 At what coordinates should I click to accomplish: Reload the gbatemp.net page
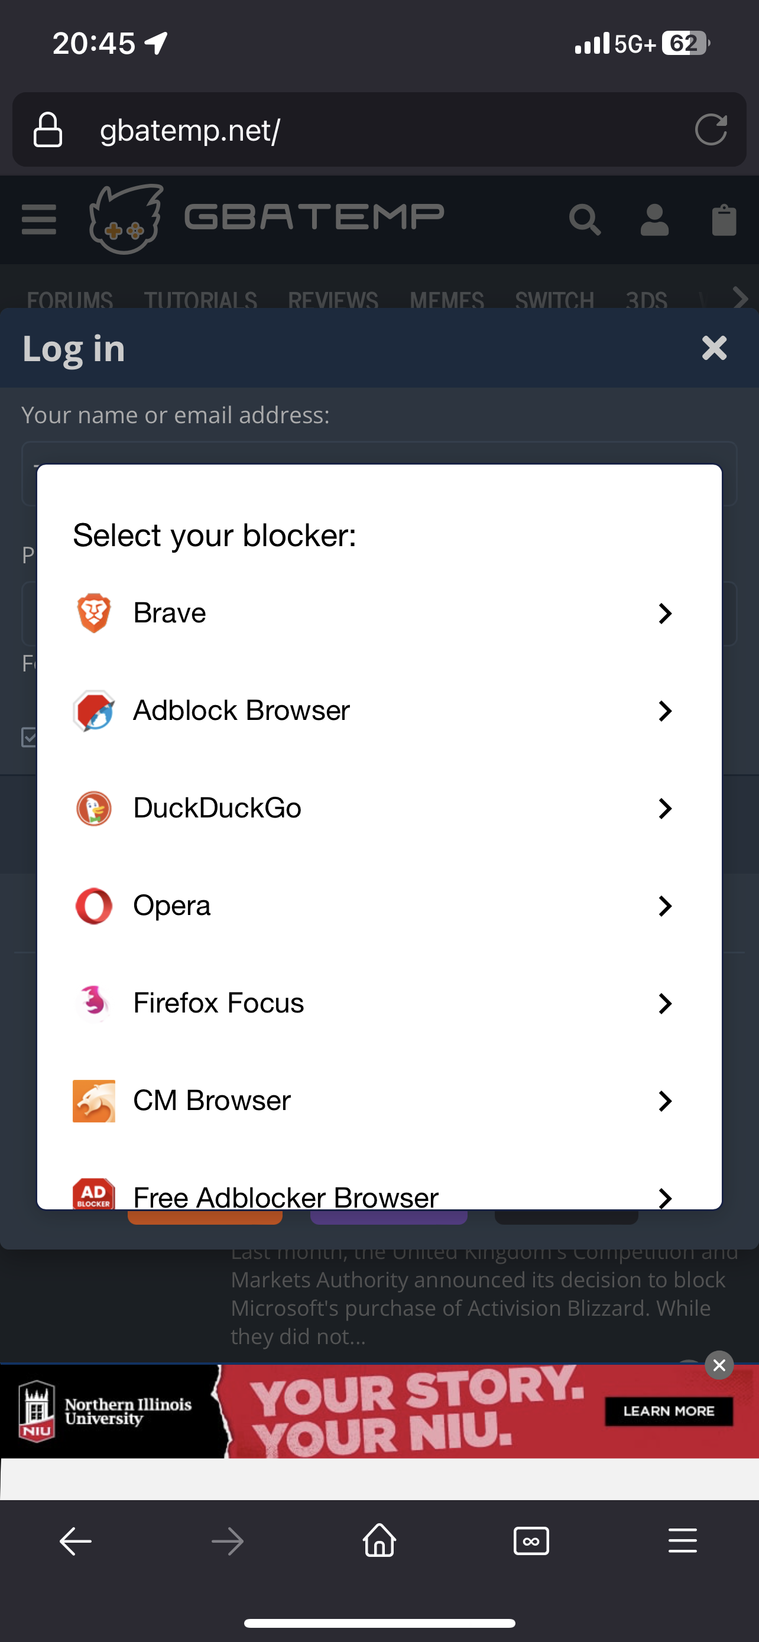tap(711, 130)
